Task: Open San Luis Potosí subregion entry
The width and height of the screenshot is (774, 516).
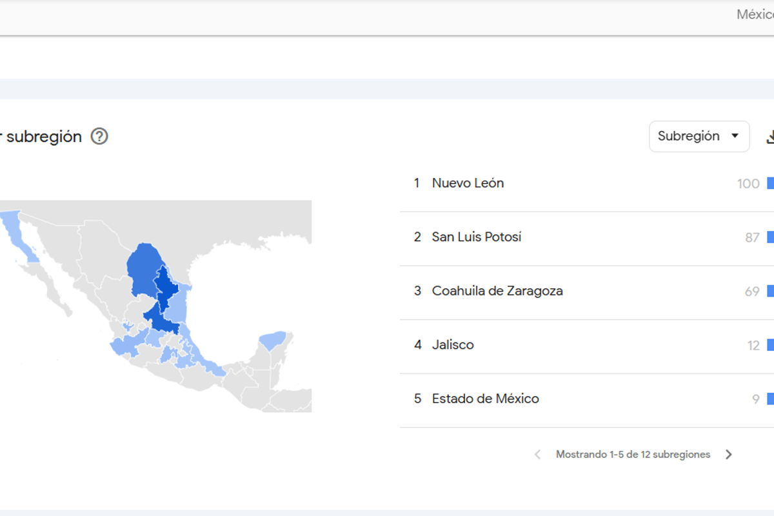Action: 477,237
